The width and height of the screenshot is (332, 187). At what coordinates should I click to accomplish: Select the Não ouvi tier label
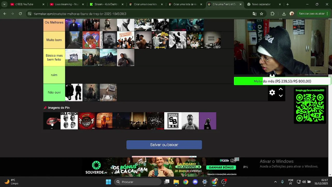click(54, 92)
